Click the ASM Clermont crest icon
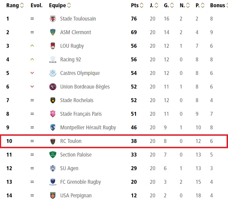Viewport: 228px width, 204px height. click(53, 32)
